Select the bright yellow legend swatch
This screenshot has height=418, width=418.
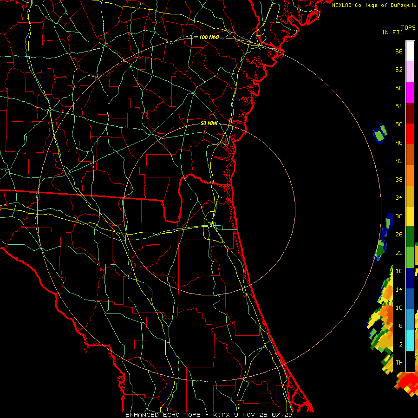click(x=410, y=216)
